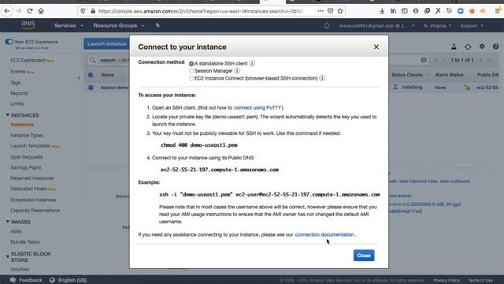The height and width of the screenshot is (284, 504).
Task: Click the Feedback speech bubble icon
Action: (13, 280)
